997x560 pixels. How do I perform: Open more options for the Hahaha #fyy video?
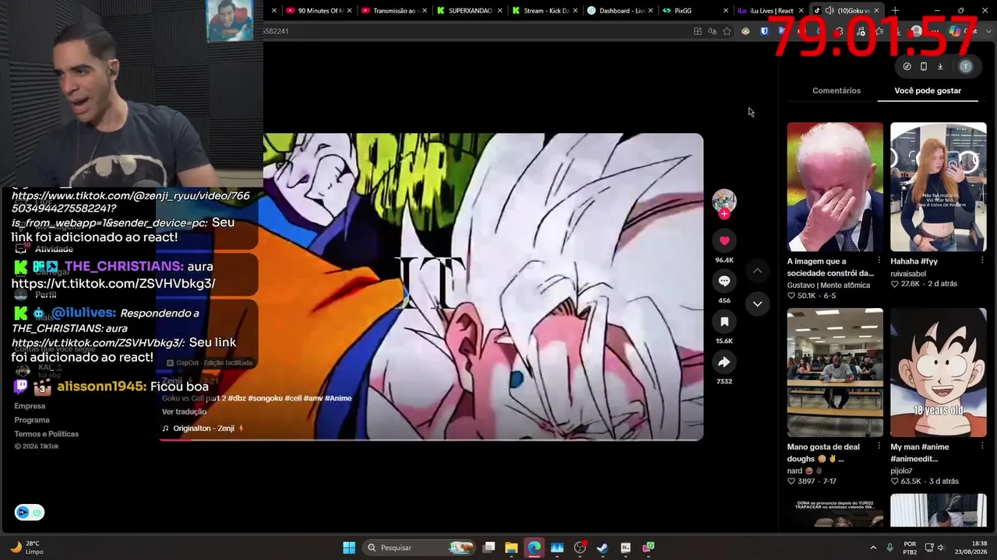coord(982,261)
